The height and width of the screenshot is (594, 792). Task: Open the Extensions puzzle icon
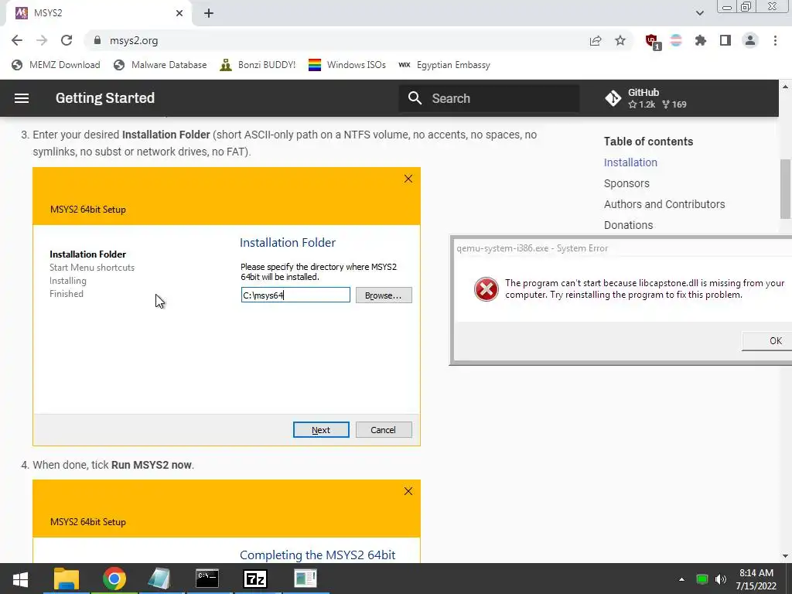tap(701, 40)
